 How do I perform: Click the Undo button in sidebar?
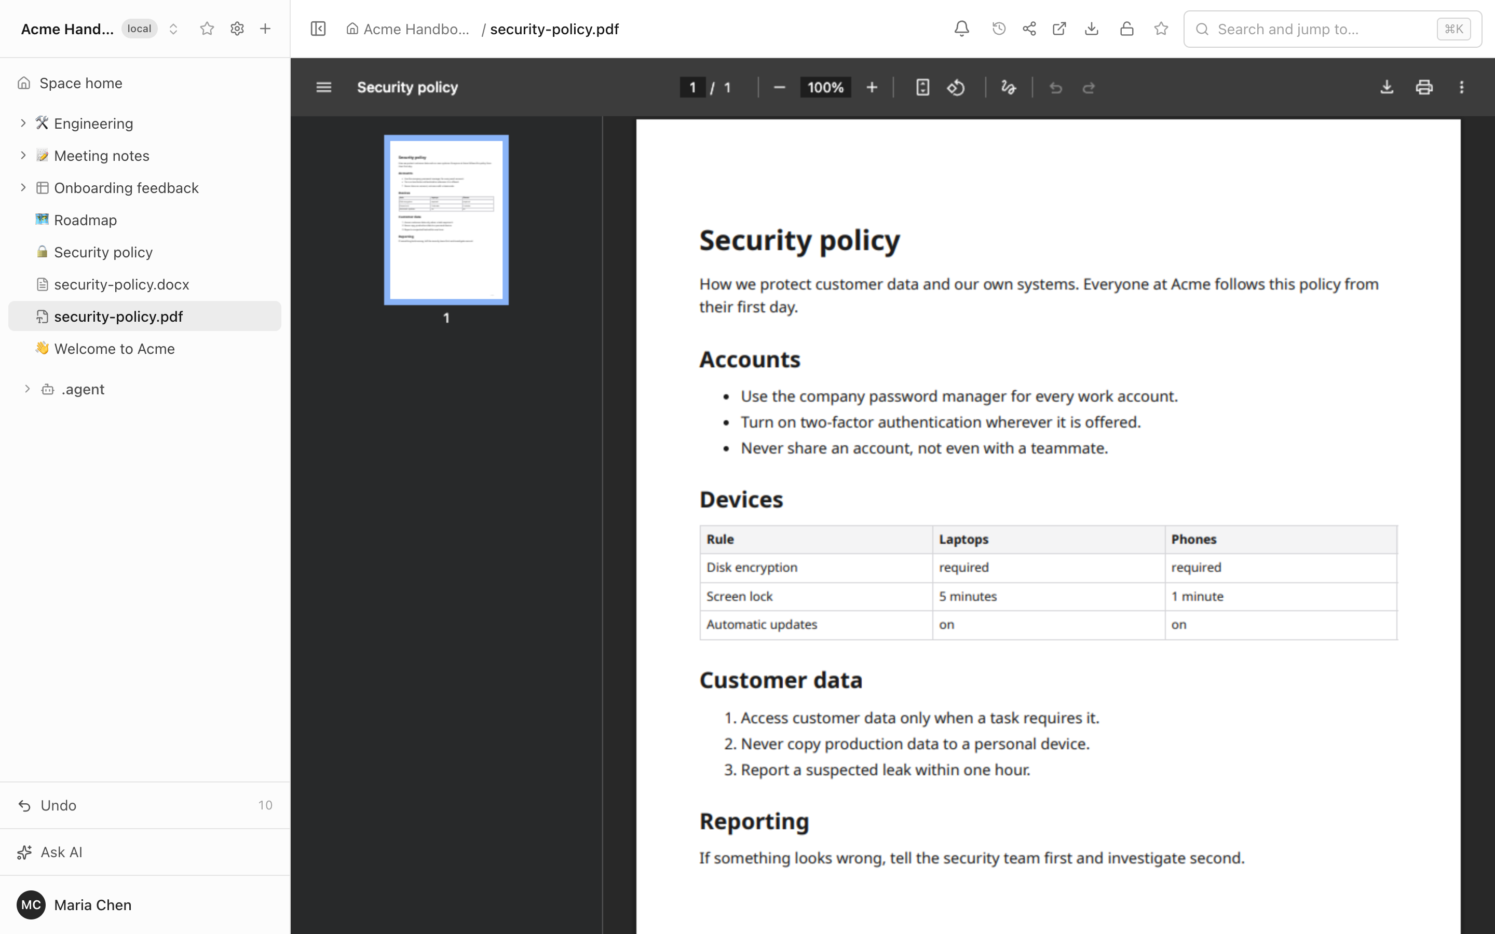144,805
